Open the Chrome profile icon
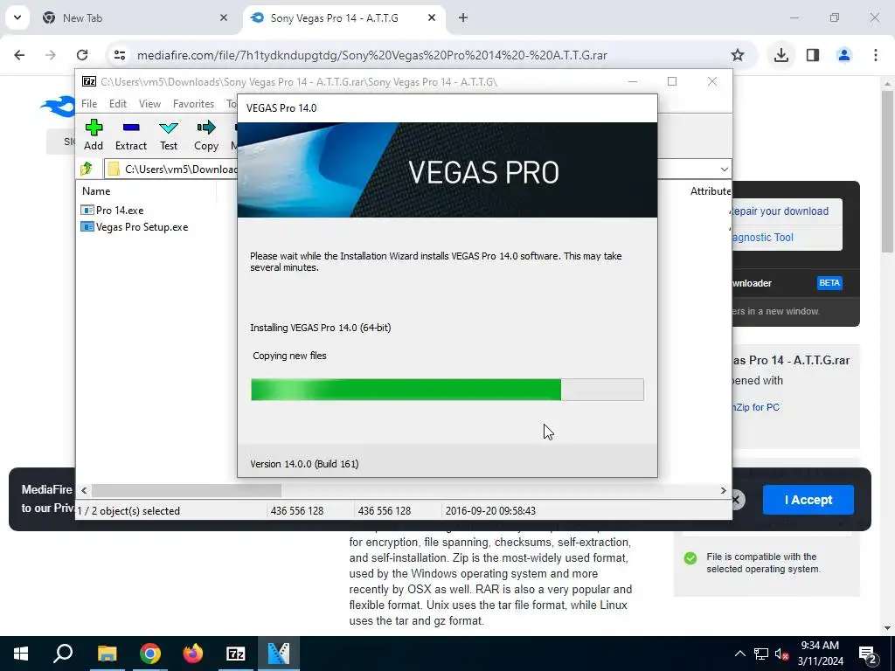The width and height of the screenshot is (895, 671). coord(843,55)
